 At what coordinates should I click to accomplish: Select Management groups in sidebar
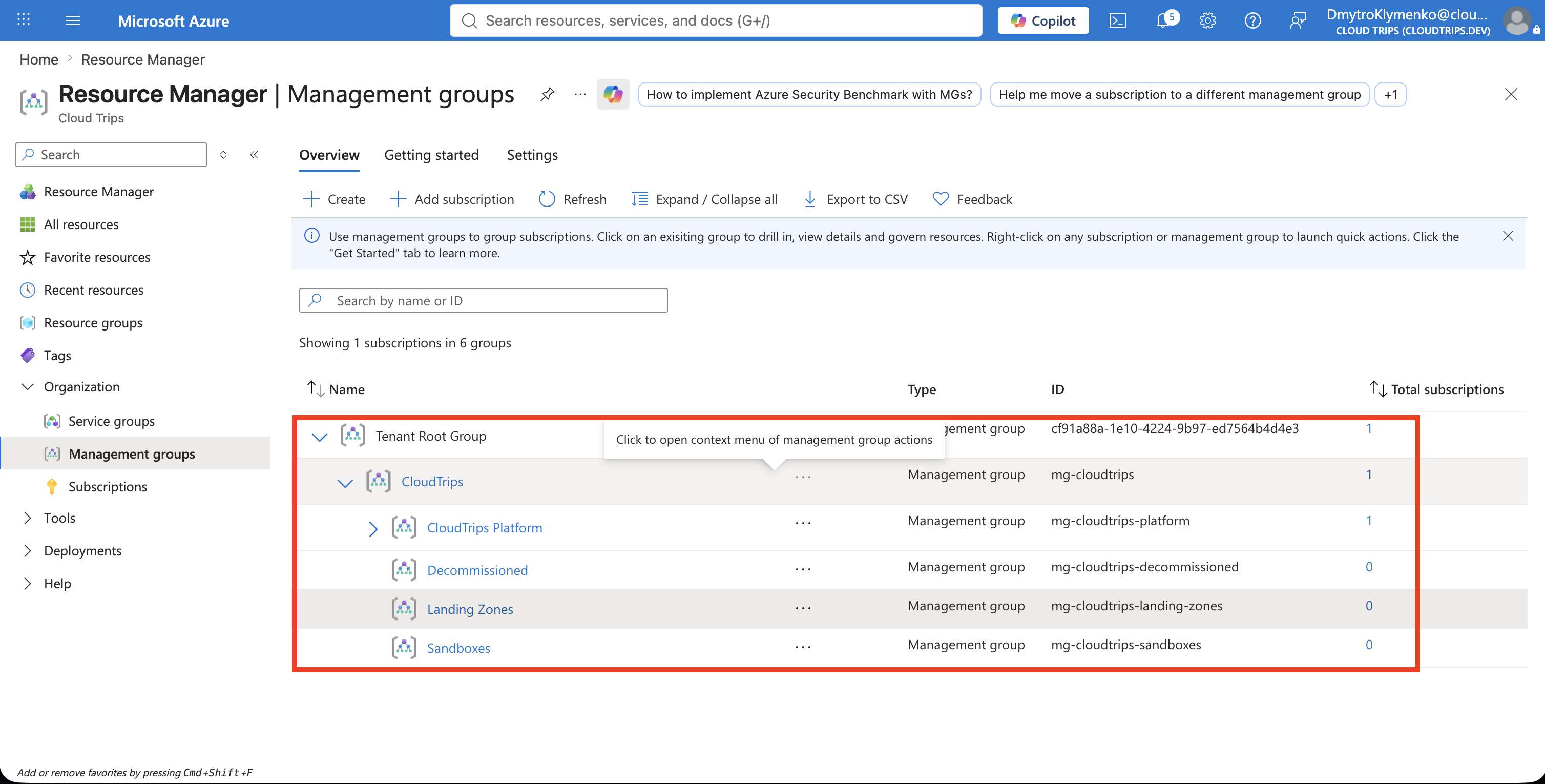tap(131, 453)
